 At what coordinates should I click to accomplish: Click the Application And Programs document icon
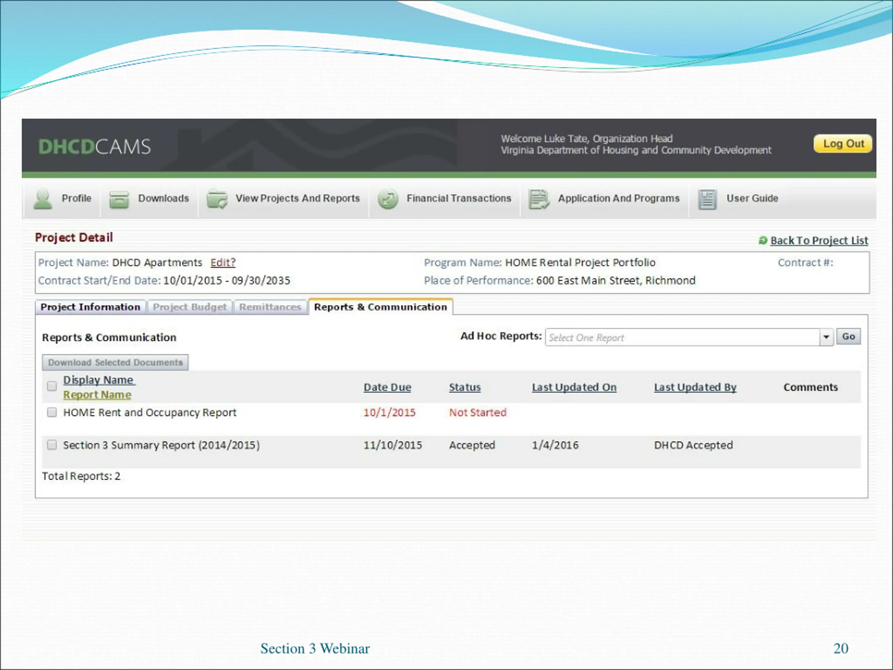tap(539, 199)
